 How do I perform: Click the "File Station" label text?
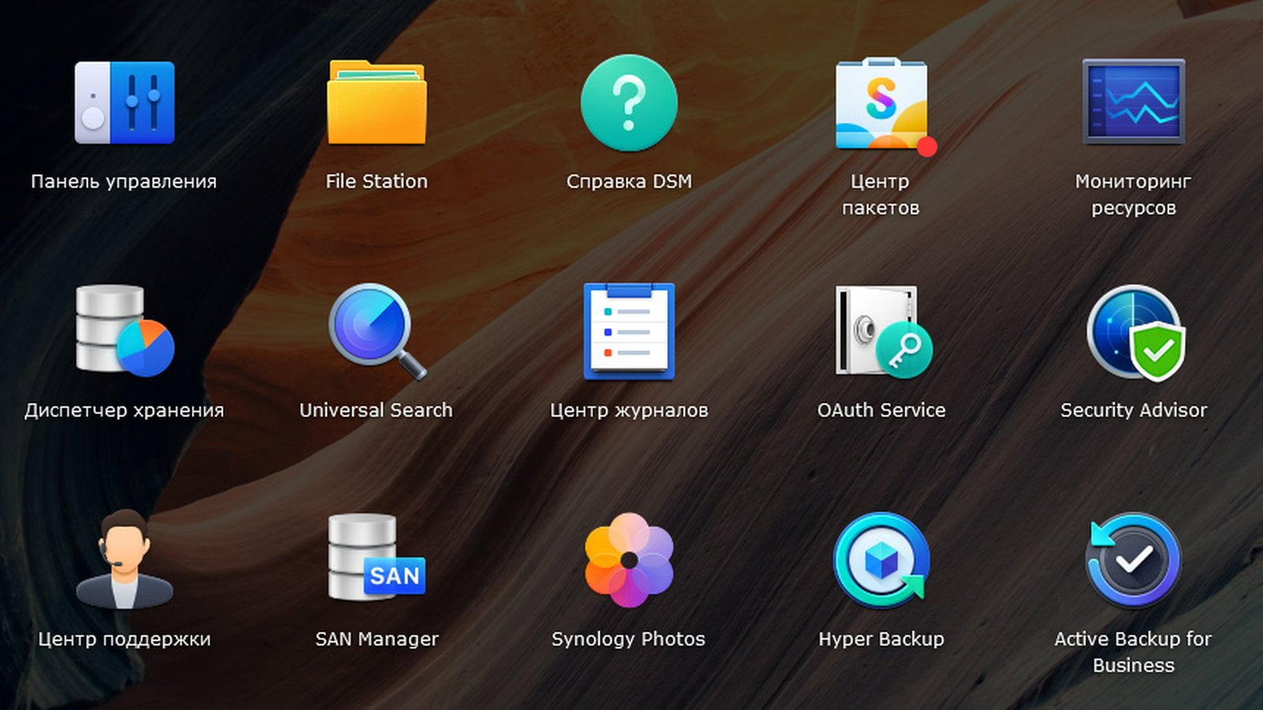coord(377,181)
